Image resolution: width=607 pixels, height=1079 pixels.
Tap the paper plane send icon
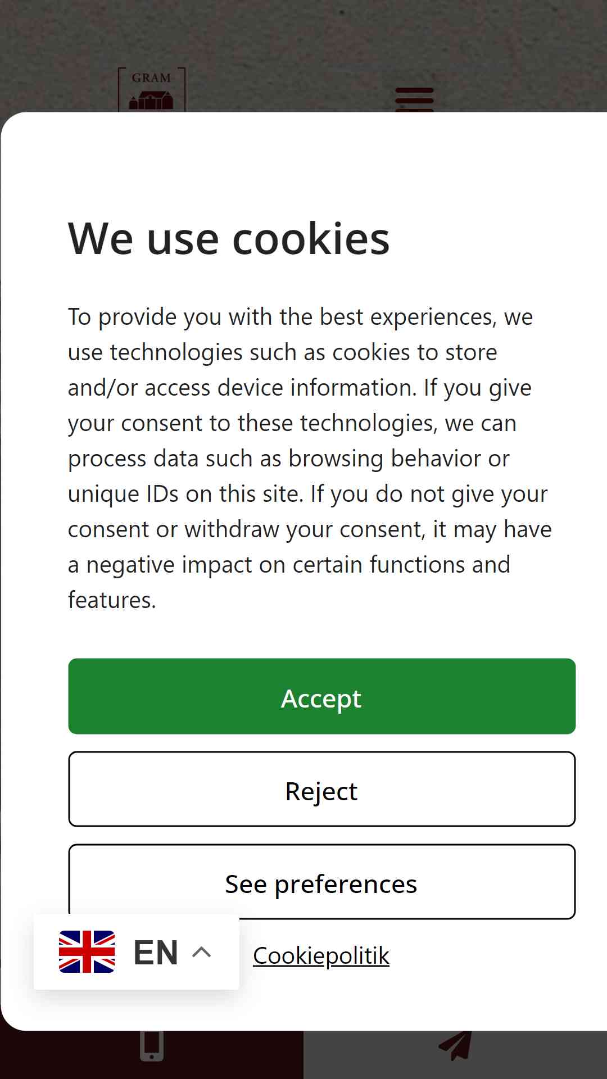click(x=455, y=1046)
